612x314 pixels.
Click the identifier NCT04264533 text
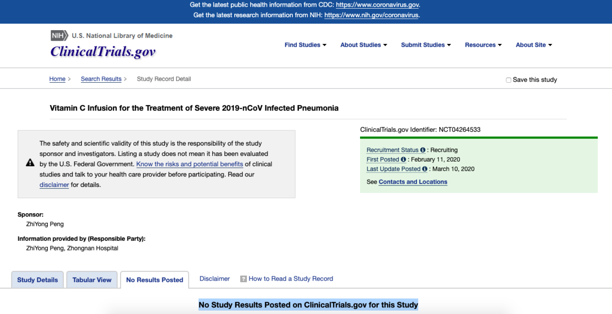[459, 130]
